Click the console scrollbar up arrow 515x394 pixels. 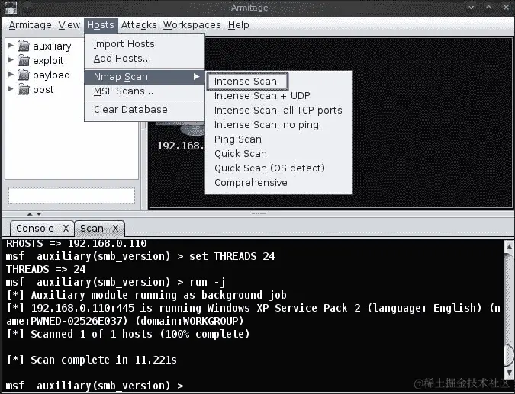pos(509,246)
